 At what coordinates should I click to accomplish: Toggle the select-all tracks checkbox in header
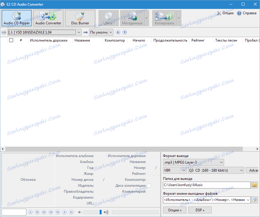pyautogui.click(x=11, y=40)
